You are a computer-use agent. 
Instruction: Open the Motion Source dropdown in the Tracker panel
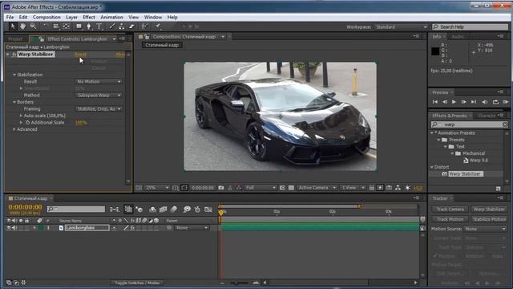click(485, 229)
